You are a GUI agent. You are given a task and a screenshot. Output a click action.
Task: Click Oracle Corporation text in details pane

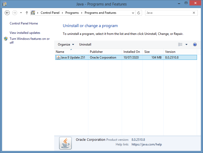point(90,140)
